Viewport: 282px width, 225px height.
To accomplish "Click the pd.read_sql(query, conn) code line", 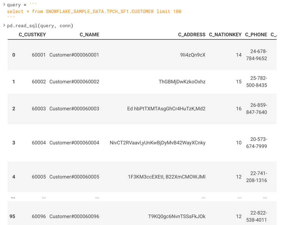I will [40, 26].
